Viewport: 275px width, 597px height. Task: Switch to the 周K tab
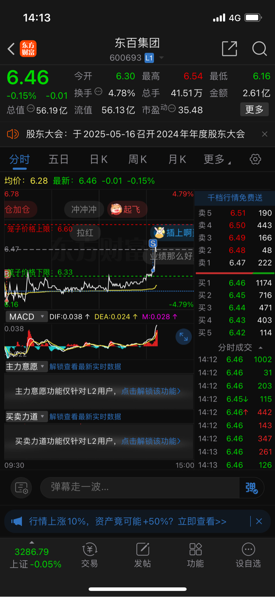pos(137,159)
